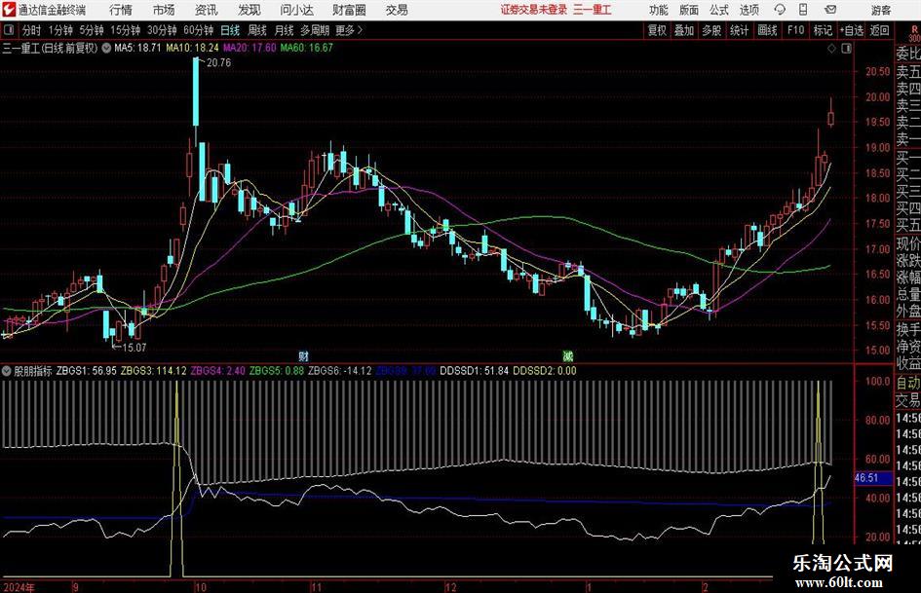Click the 统计 statistics toolbar button
The width and height of the screenshot is (921, 593).
click(739, 30)
